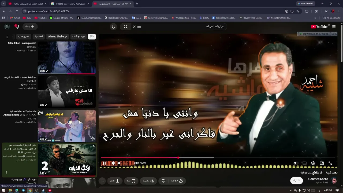Select the محتوى مشابه filter chip

[24, 36]
